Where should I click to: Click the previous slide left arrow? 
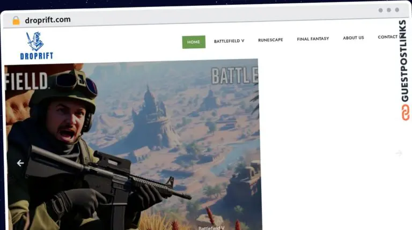(x=20, y=163)
